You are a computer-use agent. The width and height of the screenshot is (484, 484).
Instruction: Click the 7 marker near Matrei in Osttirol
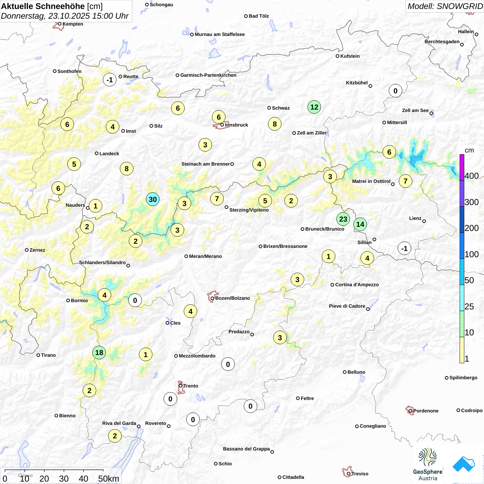click(x=406, y=181)
